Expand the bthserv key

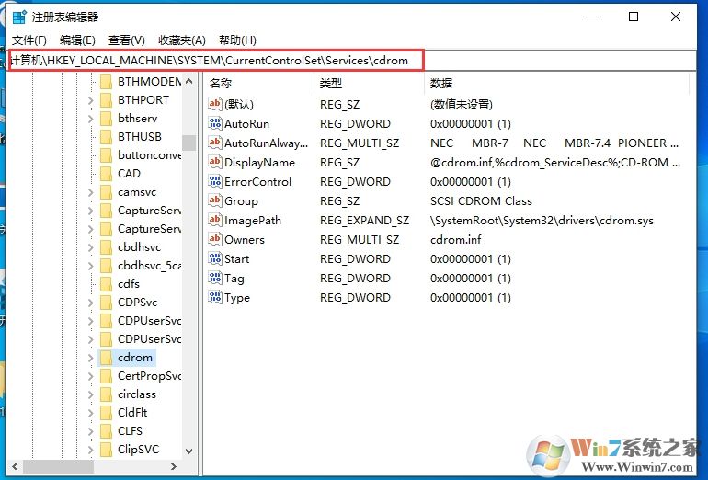90,119
